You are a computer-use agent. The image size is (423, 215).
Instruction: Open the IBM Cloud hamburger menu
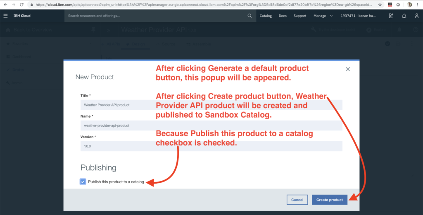click(5, 16)
